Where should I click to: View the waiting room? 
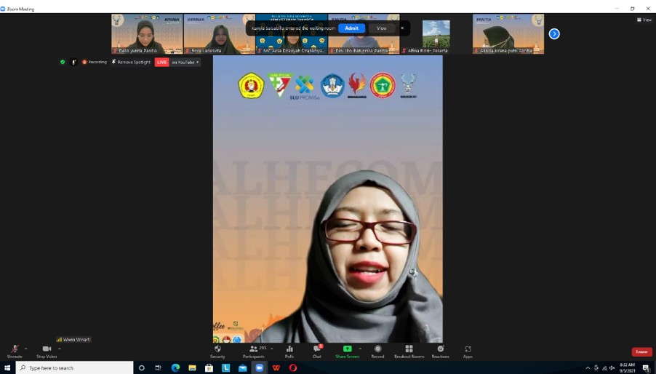[x=381, y=28]
